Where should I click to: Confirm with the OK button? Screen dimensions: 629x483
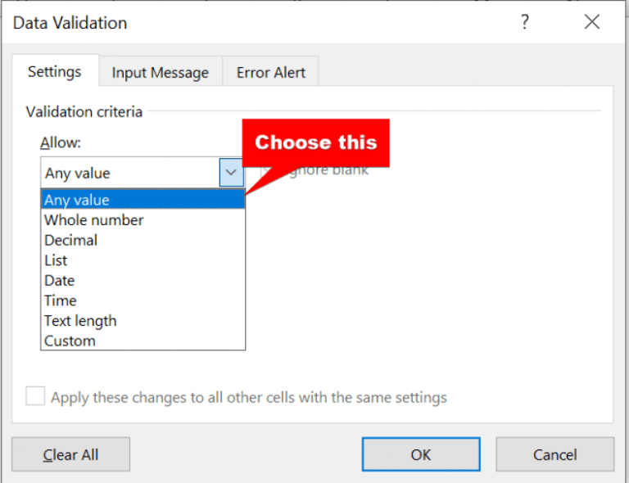tap(421, 454)
